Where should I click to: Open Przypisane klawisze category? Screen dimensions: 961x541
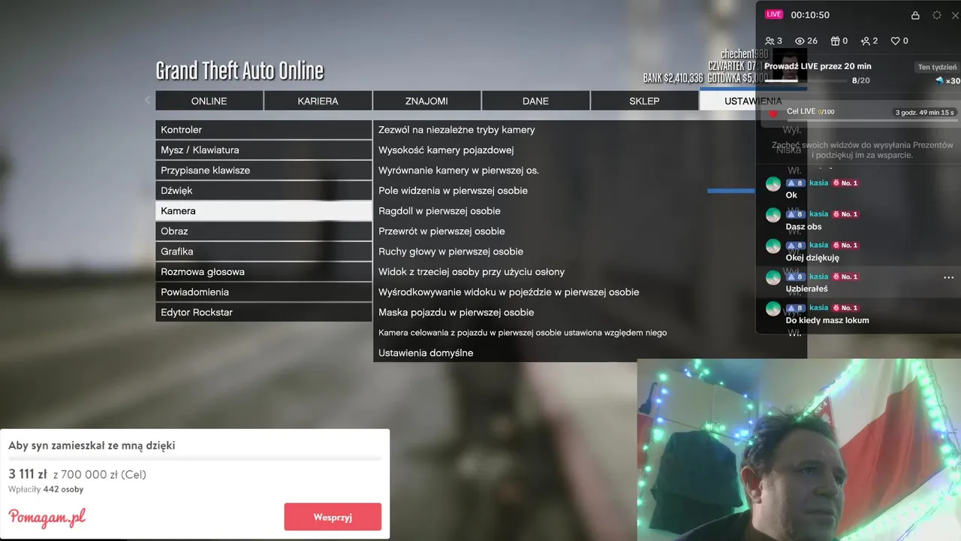point(264,170)
